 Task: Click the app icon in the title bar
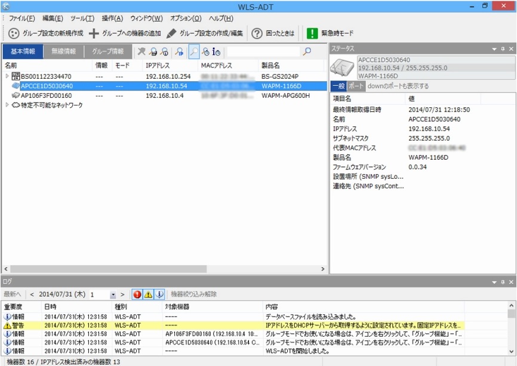[6, 6]
